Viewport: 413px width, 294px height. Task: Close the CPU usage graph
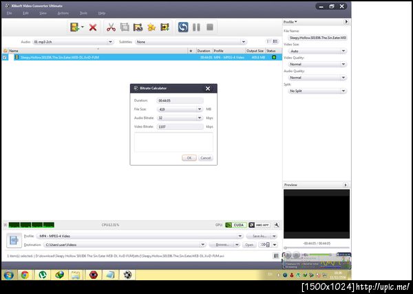[5, 225]
